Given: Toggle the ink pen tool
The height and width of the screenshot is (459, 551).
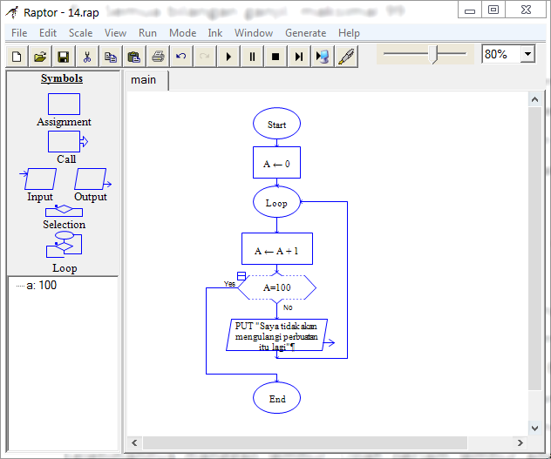Looking at the screenshot, I should point(346,57).
